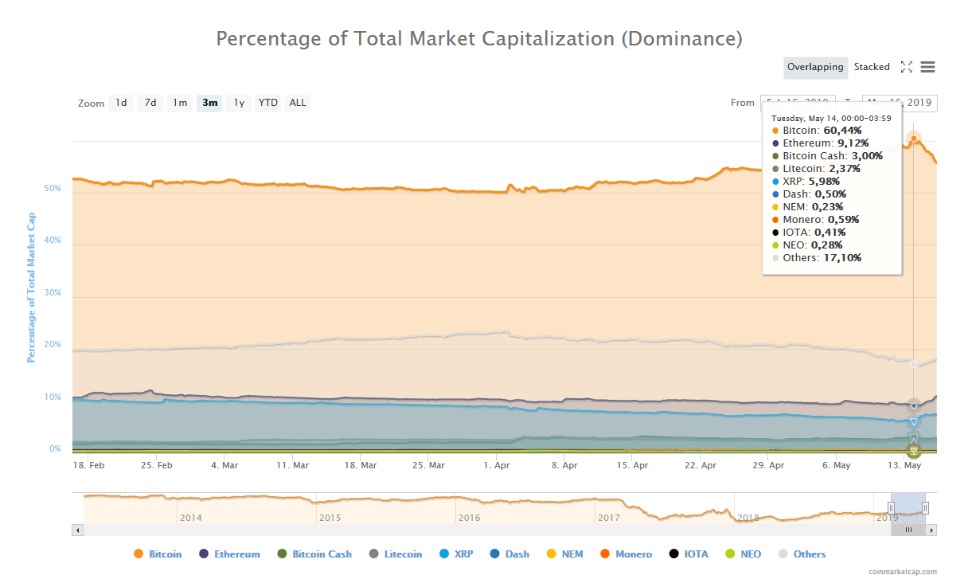Click the To date input field

[x=900, y=103]
